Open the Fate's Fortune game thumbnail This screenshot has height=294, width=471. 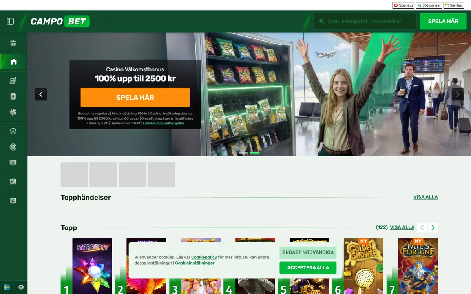418,266
